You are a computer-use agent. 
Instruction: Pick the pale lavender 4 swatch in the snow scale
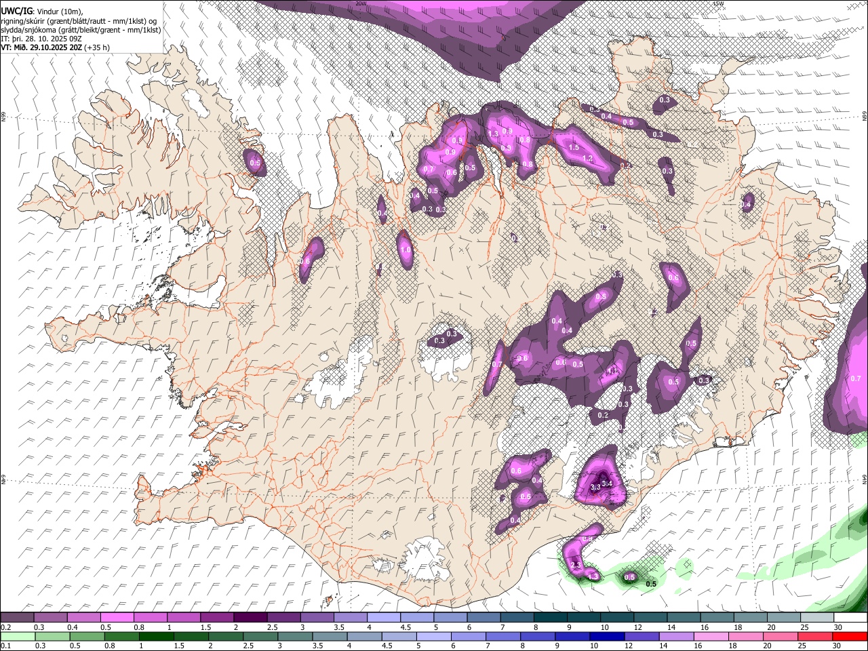point(383,618)
